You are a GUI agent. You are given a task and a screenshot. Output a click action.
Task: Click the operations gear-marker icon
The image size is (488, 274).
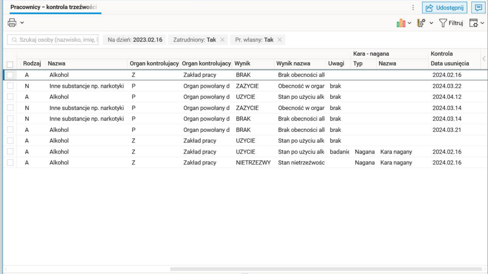[422, 23]
